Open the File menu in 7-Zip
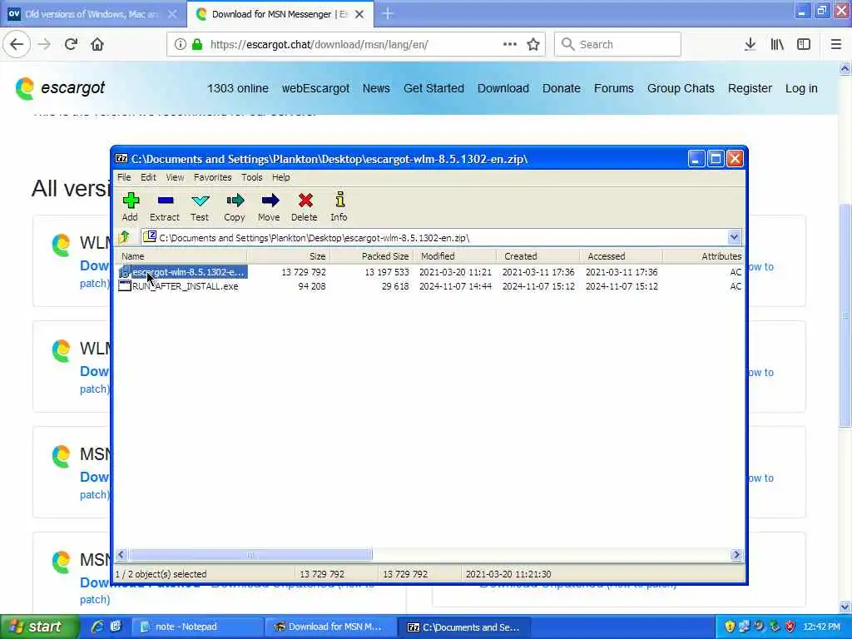Image resolution: width=852 pixels, height=639 pixels. [x=124, y=177]
